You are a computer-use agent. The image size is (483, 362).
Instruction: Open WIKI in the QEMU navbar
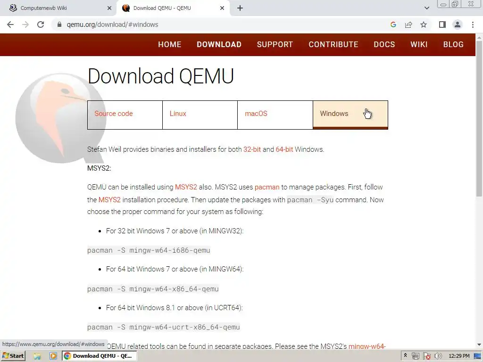click(419, 44)
